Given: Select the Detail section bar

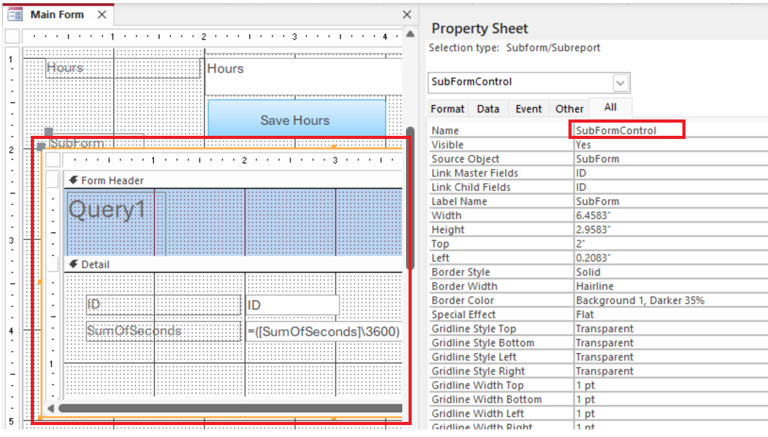Looking at the screenshot, I should tap(233, 265).
